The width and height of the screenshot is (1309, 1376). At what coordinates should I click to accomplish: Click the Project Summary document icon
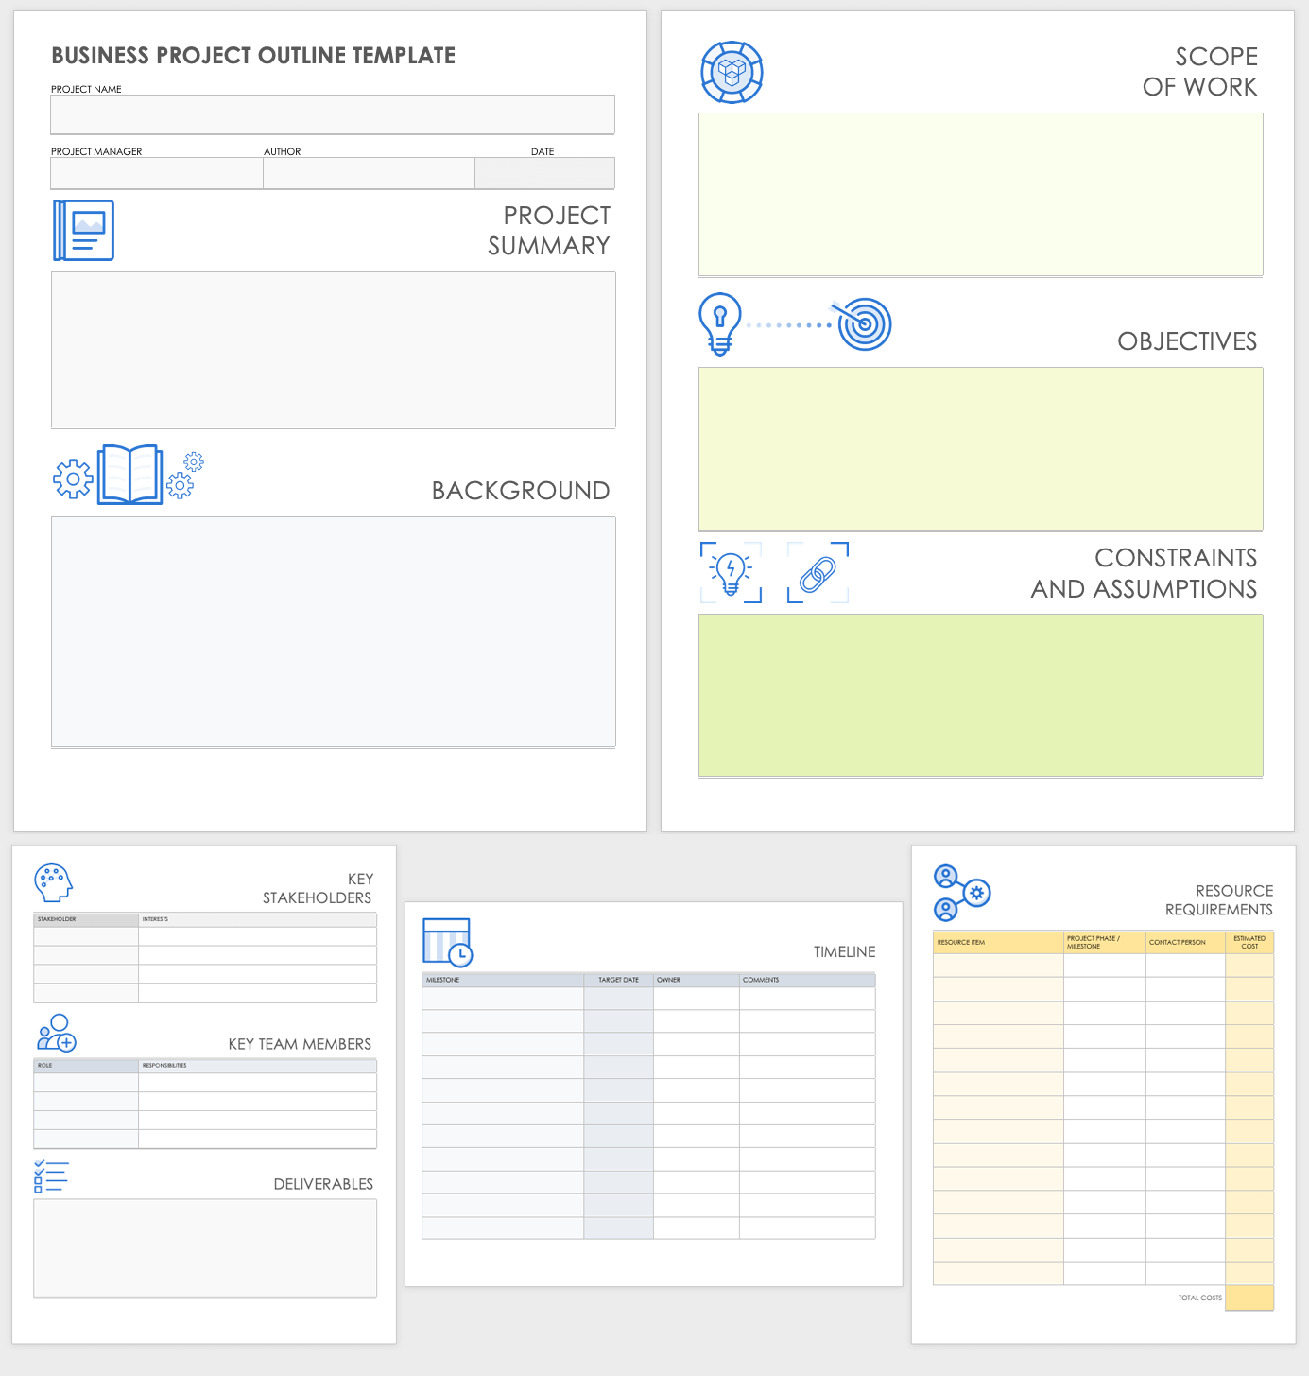click(84, 230)
